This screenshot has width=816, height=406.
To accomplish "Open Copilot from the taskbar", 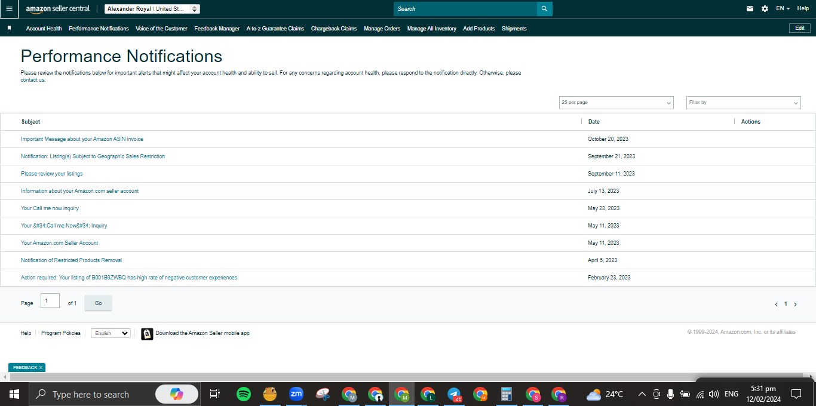I will [x=177, y=394].
